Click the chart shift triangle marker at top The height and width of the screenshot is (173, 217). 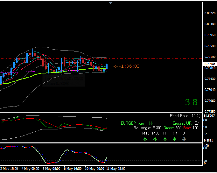point(110,3)
